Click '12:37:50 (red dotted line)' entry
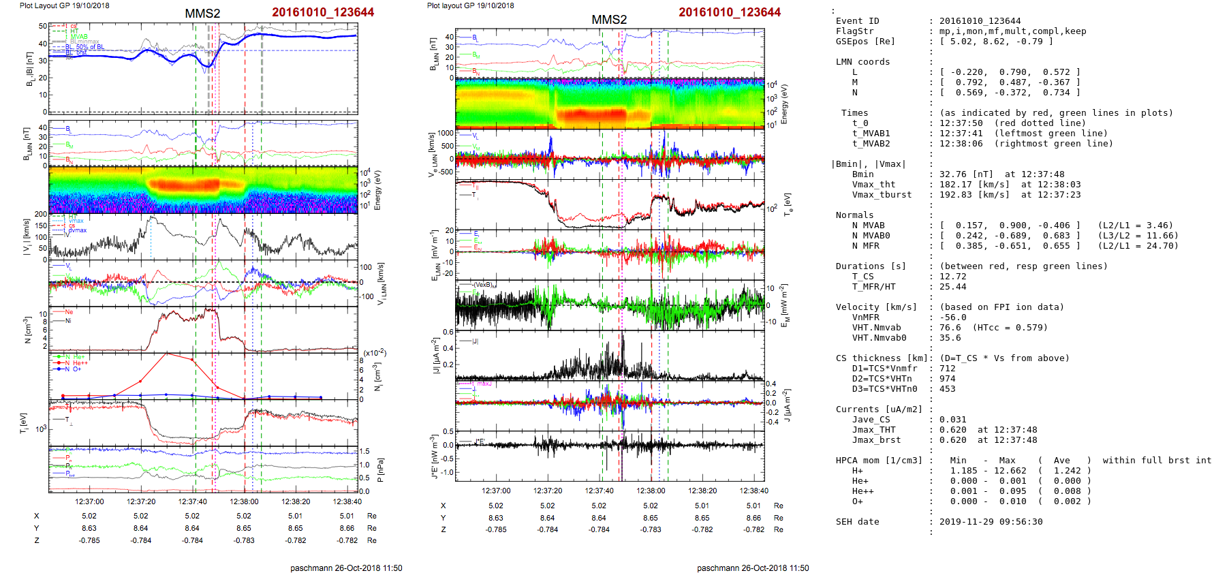The height and width of the screenshot is (573, 1229). pyautogui.click(x=1013, y=123)
